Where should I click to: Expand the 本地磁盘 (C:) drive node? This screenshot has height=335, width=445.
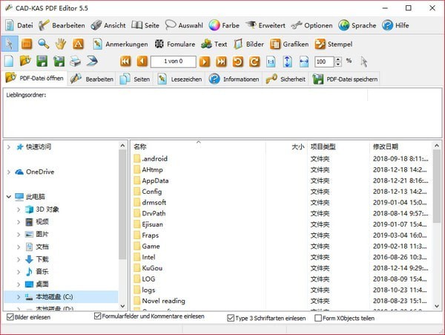19,297
